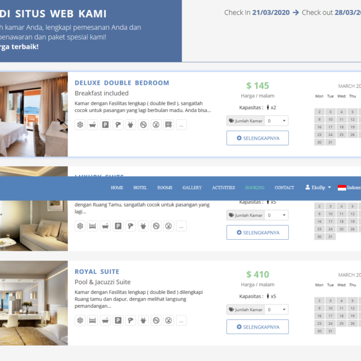
Task: Click the no-smoking icon in Deluxe Double Bedroom row
Action: [x=143, y=125]
